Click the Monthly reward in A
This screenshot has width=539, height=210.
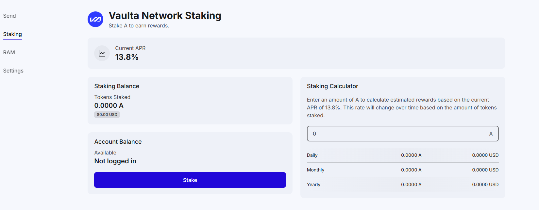click(411, 170)
